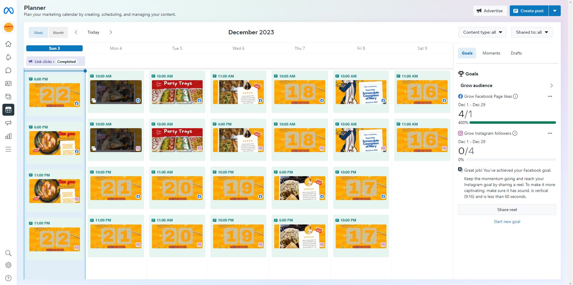Open the Ads megaphone icon in sidebar
This screenshot has height=285, width=573.
[8, 123]
